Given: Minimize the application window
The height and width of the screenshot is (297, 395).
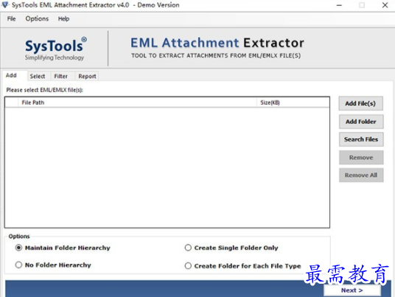Looking at the screenshot, I should 339,5.
